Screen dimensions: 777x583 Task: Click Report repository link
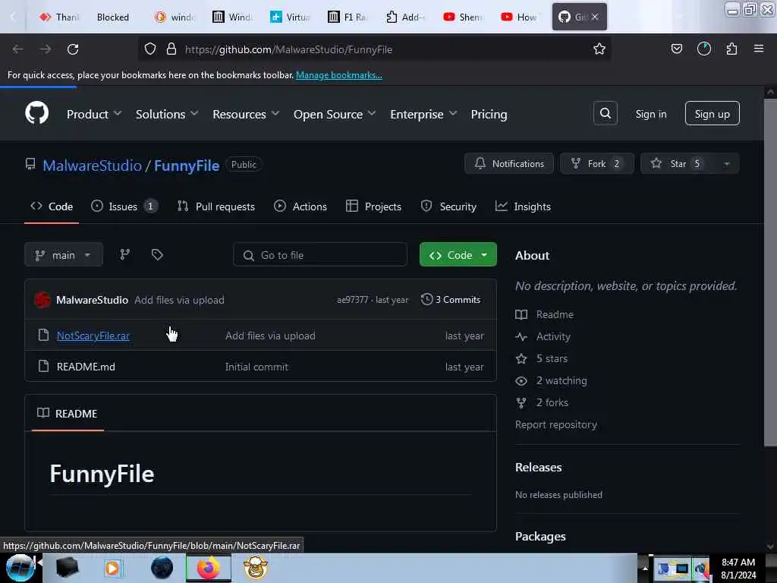point(555,424)
